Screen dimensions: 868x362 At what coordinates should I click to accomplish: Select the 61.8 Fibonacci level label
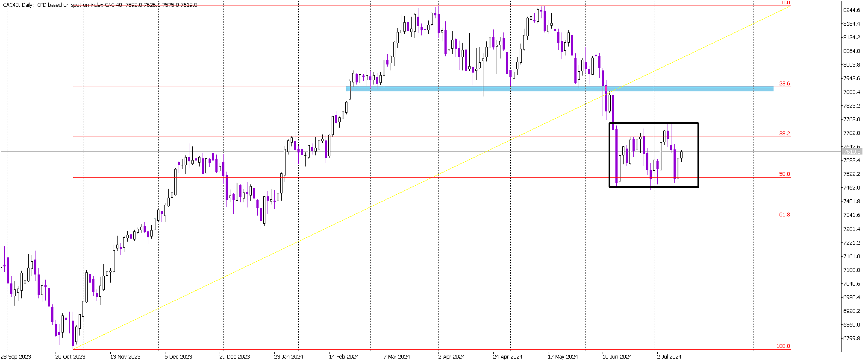(x=785, y=215)
